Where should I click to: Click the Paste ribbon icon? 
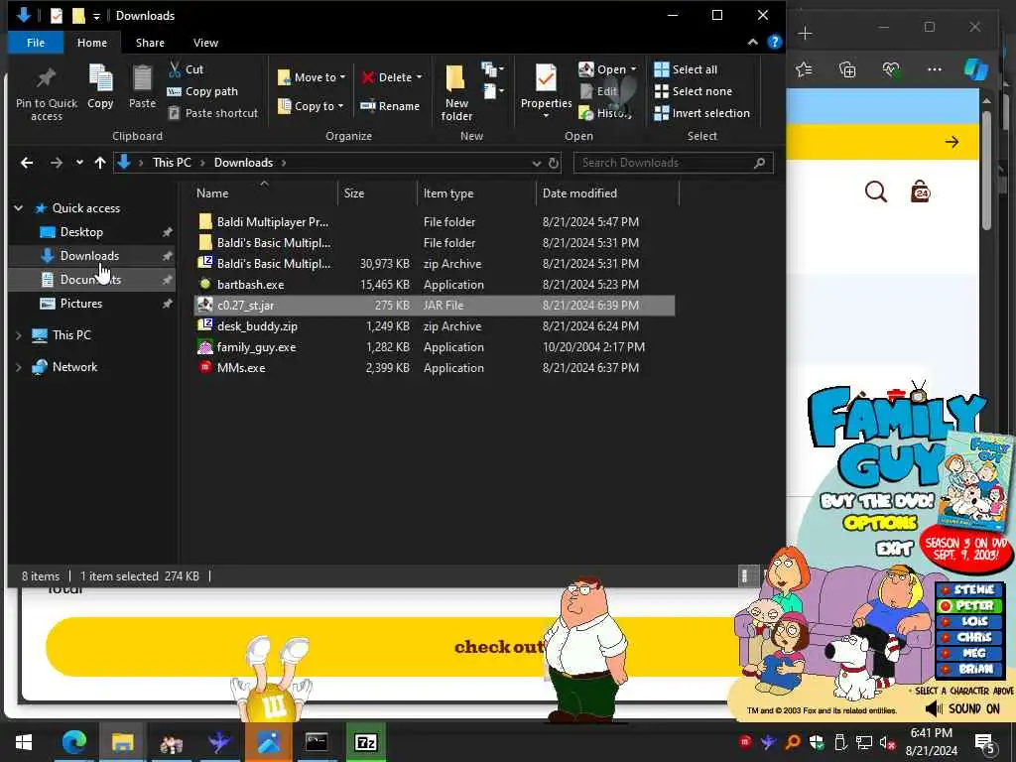[142, 87]
